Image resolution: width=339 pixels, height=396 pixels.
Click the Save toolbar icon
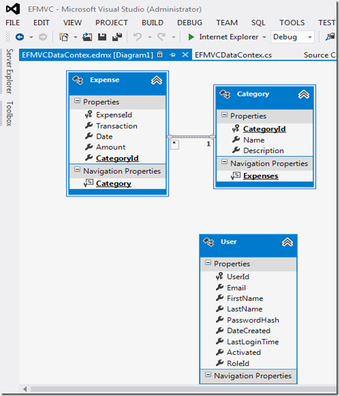102,37
